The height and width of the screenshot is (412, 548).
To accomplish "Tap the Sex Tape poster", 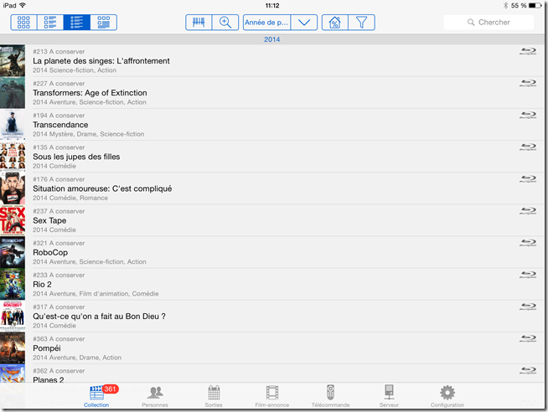I will point(13,220).
